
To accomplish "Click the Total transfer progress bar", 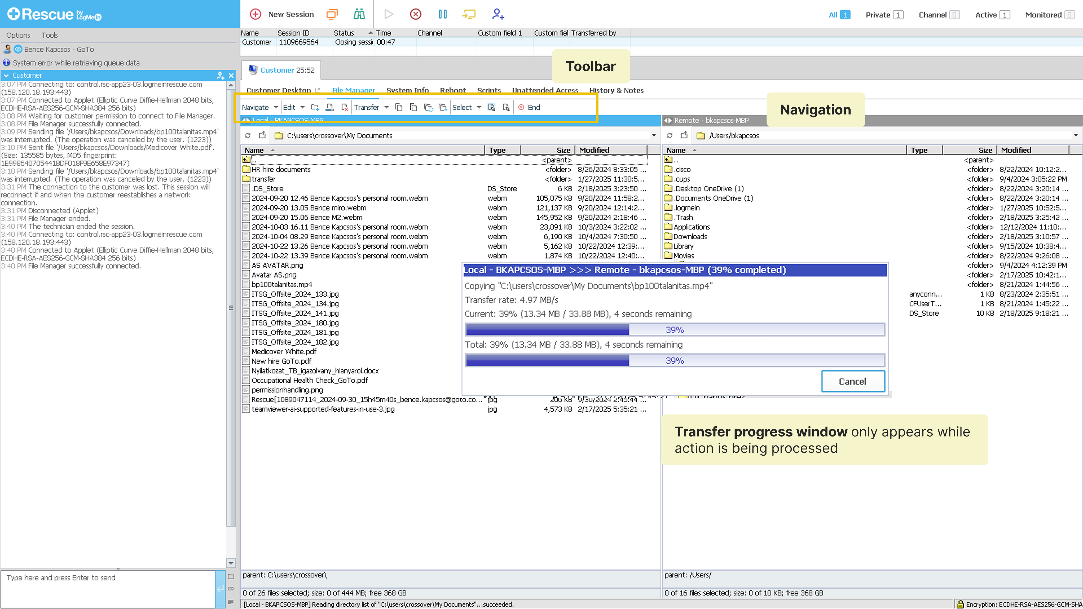I will [x=675, y=361].
